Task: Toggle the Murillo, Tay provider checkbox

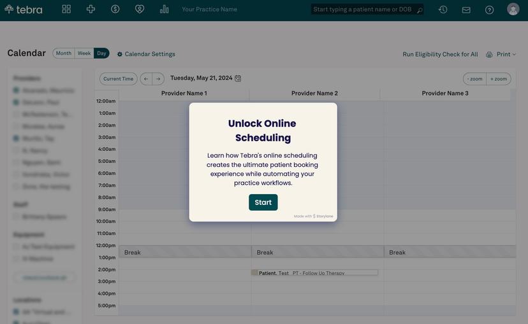Action: (x=17, y=138)
